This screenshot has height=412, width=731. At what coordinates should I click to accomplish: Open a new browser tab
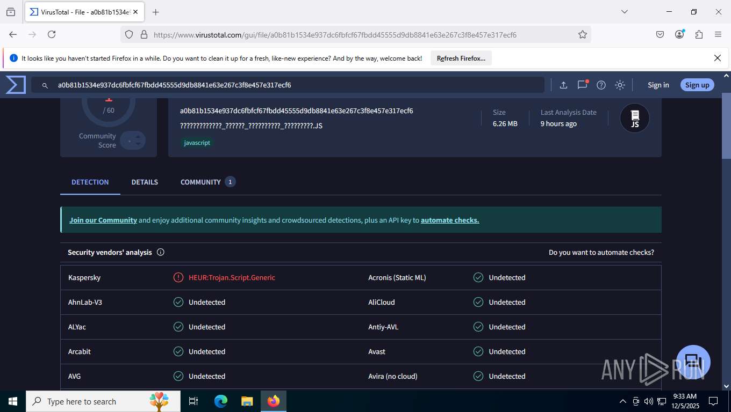(x=156, y=12)
